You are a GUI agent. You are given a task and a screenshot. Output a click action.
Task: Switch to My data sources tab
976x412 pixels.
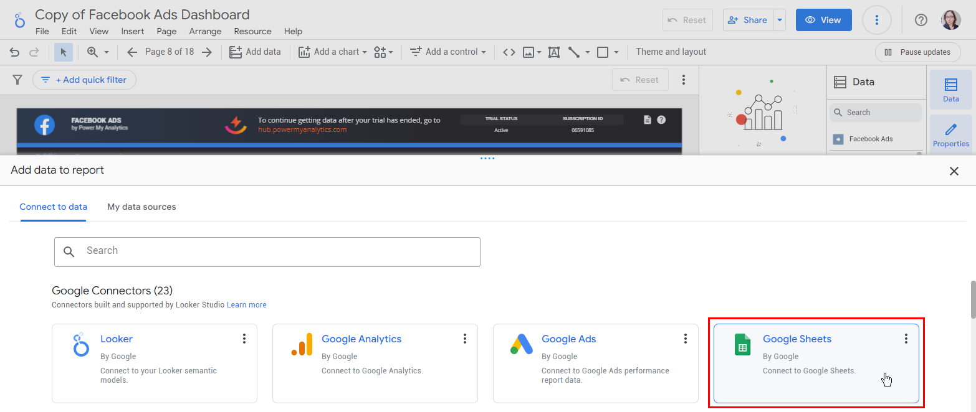point(141,207)
